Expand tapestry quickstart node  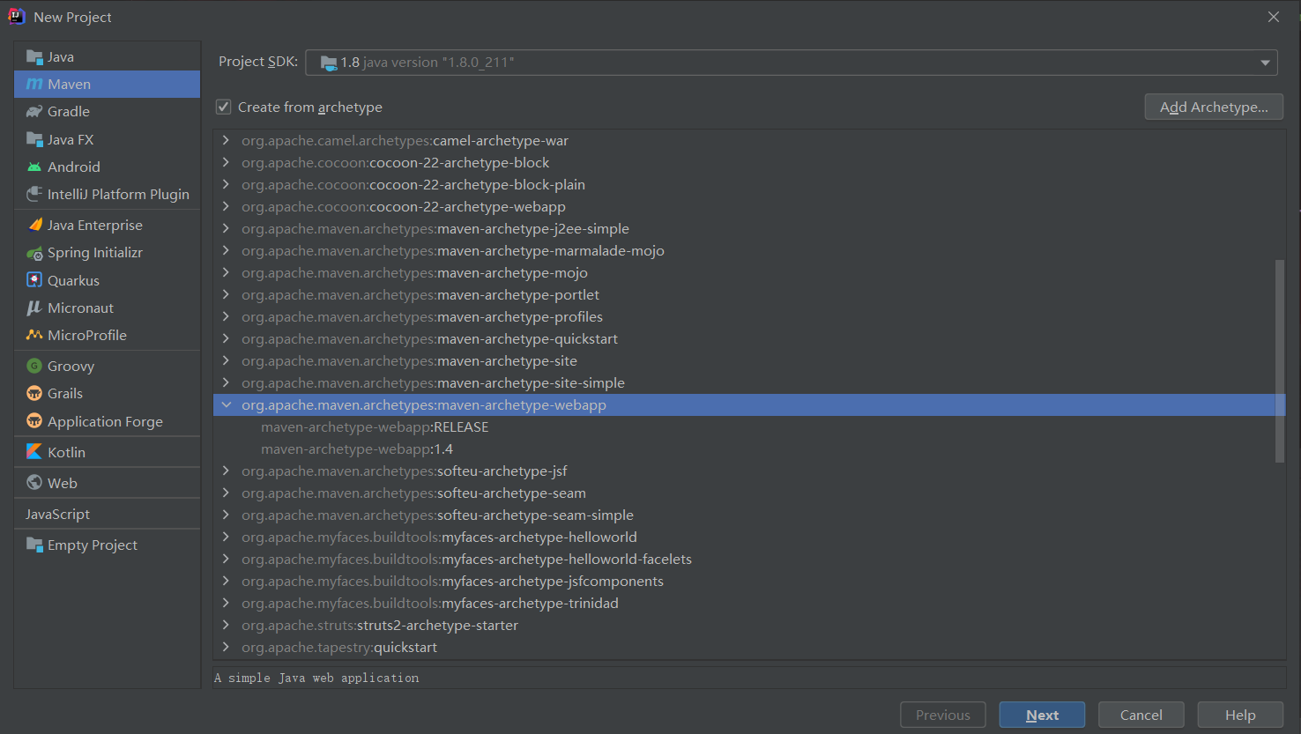point(227,648)
